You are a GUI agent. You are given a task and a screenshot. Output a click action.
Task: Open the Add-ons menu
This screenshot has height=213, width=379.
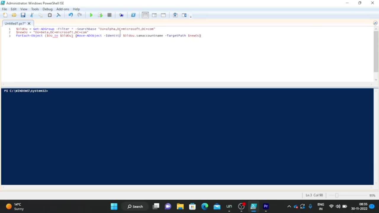[x=63, y=9]
